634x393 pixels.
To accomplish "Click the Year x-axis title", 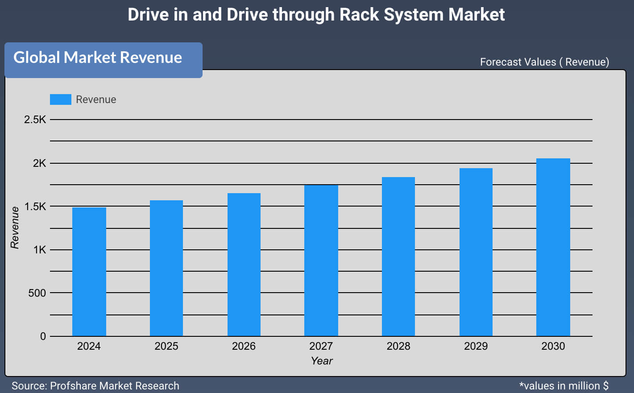I will pos(322,361).
